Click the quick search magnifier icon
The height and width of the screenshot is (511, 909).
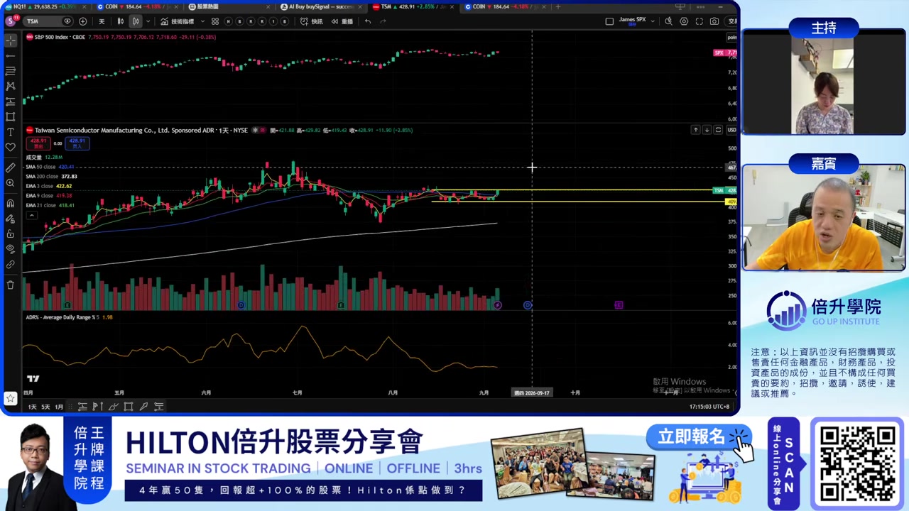668,21
